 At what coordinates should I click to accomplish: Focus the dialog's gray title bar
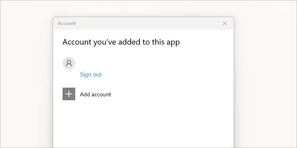(x=143, y=23)
